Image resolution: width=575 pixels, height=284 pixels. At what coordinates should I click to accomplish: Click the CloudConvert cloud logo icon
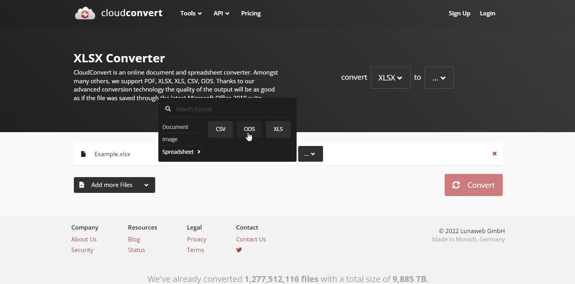click(x=85, y=13)
